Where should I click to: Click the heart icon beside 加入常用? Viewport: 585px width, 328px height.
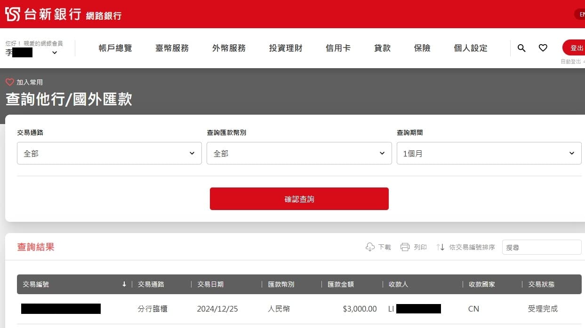(x=10, y=82)
